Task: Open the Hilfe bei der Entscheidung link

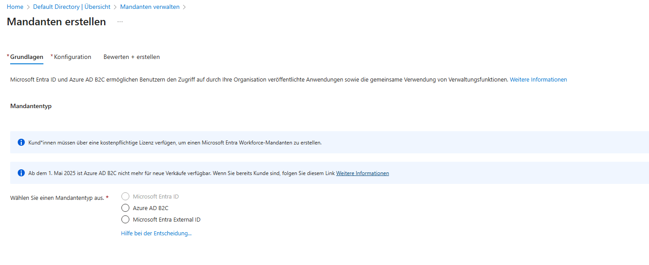Action: (x=156, y=233)
